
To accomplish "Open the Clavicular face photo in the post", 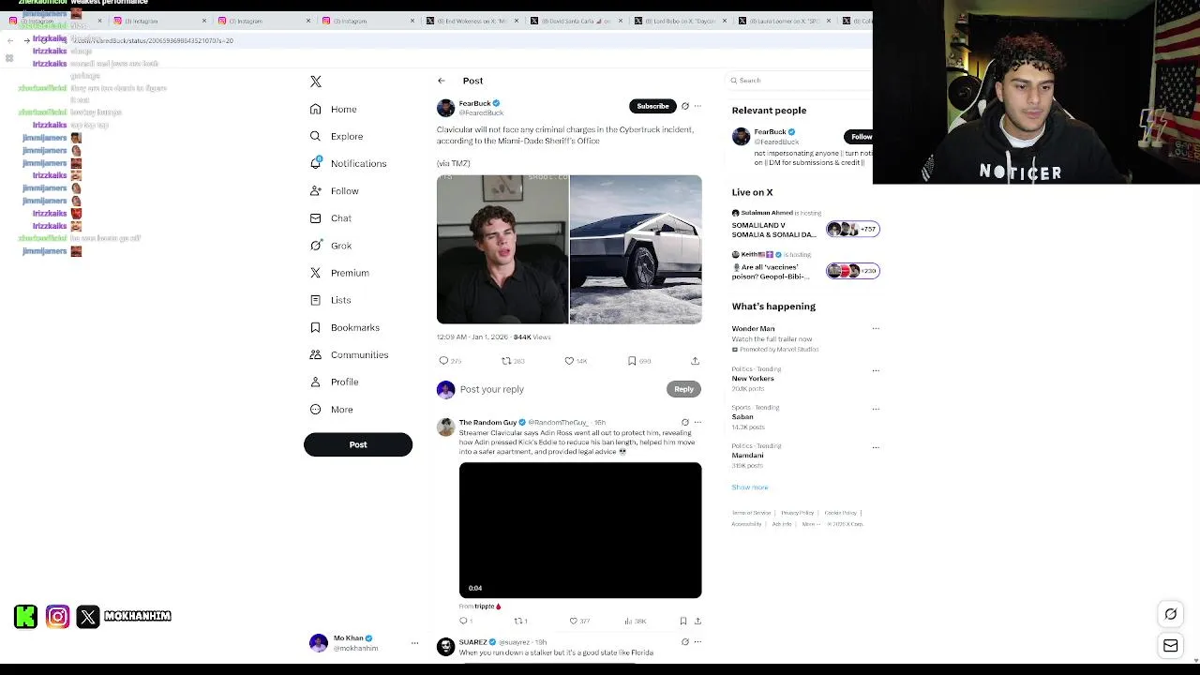I will tap(502, 249).
